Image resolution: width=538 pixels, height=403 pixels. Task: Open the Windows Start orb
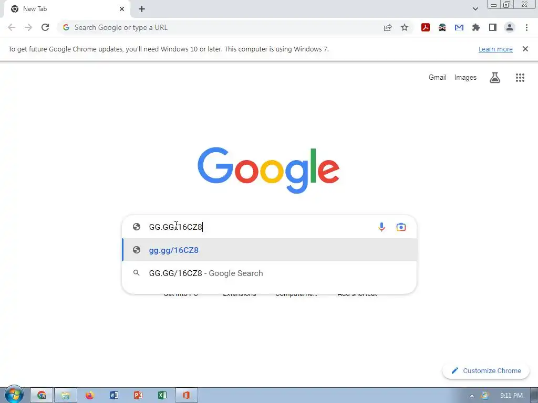coord(14,395)
